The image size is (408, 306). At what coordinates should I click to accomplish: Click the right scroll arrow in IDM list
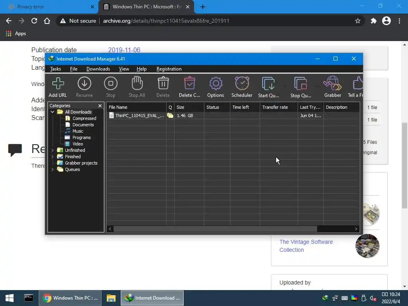tap(356, 229)
